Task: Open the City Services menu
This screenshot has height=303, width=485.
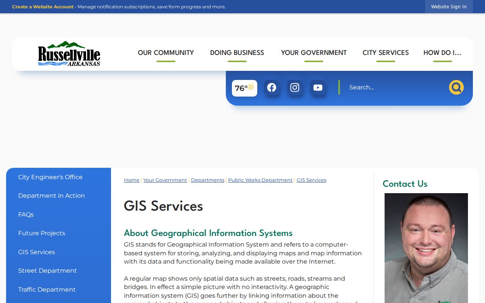Action: coord(386,53)
